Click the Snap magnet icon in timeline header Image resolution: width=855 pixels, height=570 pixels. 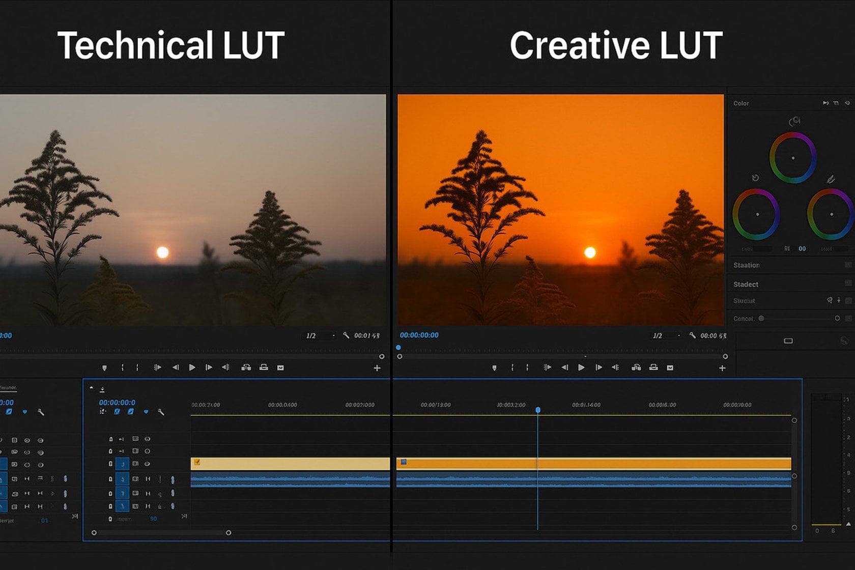point(117,412)
